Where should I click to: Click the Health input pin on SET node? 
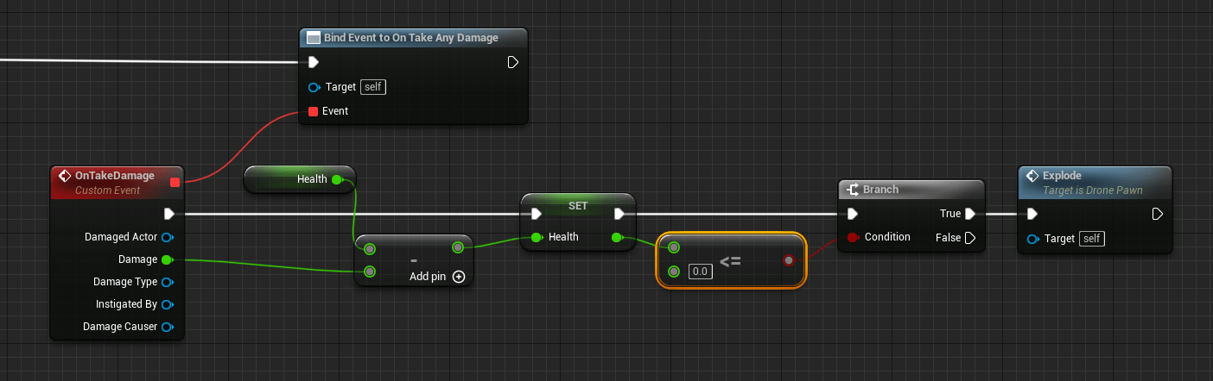[x=537, y=237]
